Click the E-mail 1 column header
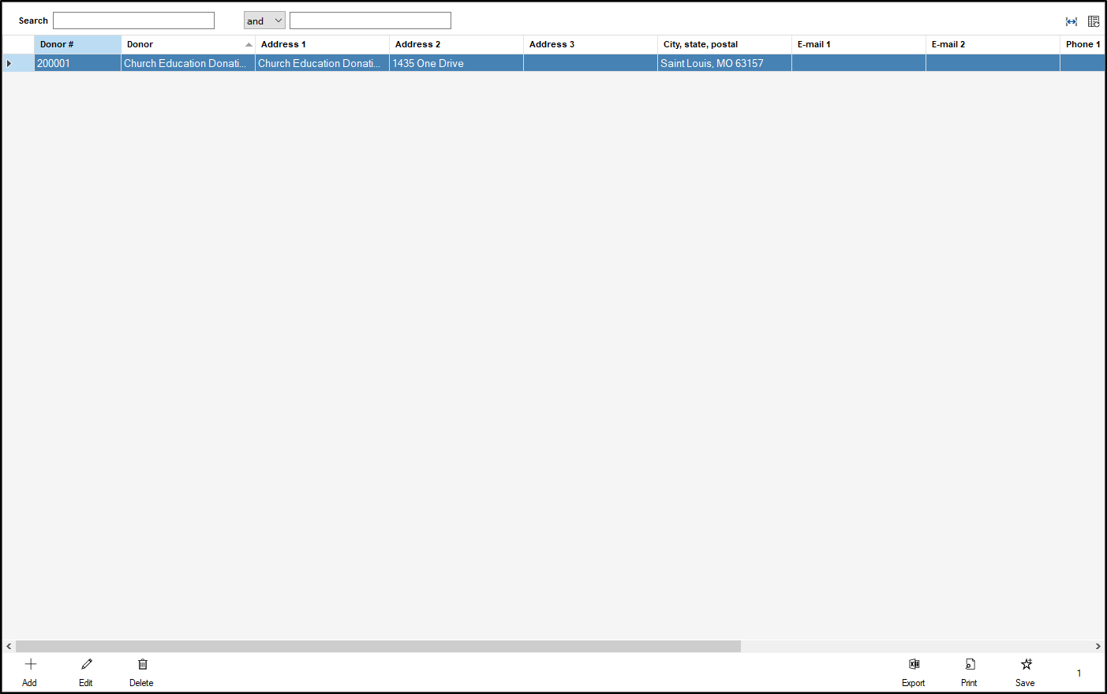 858,44
